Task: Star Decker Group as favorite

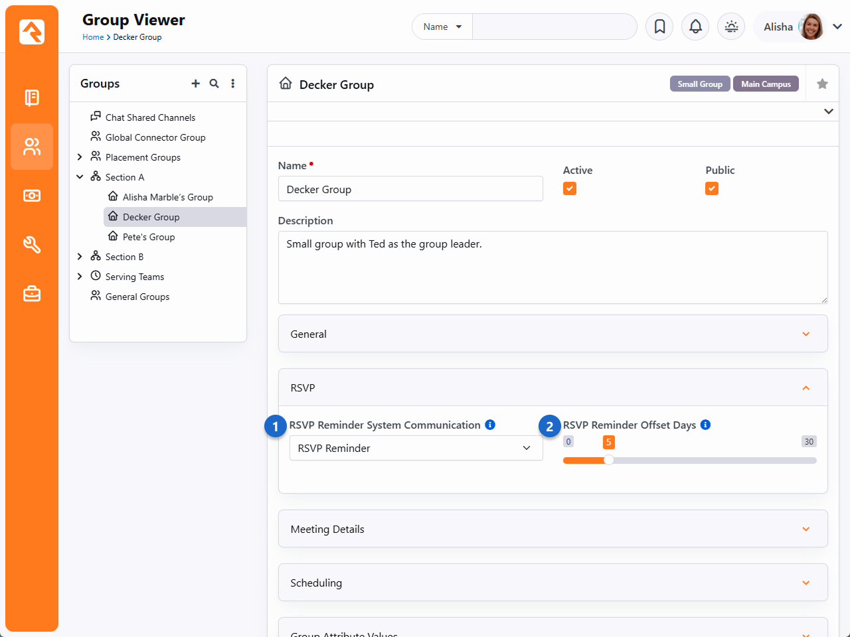Action: (822, 84)
